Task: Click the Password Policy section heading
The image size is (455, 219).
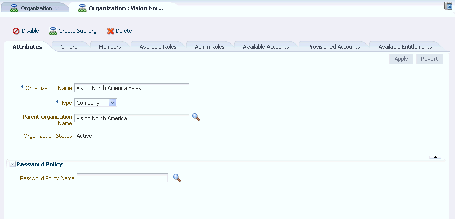Action: point(39,164)
